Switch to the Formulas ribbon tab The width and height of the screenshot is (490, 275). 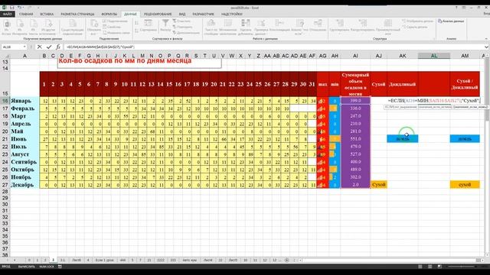coord(109,14)
